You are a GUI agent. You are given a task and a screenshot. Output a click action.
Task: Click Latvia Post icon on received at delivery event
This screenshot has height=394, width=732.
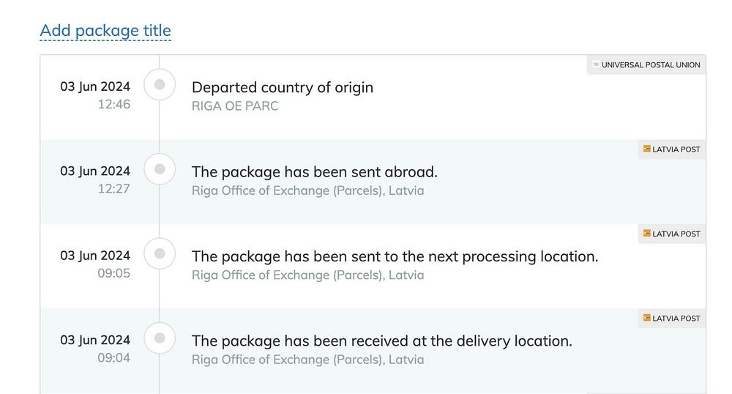[646, 319]
